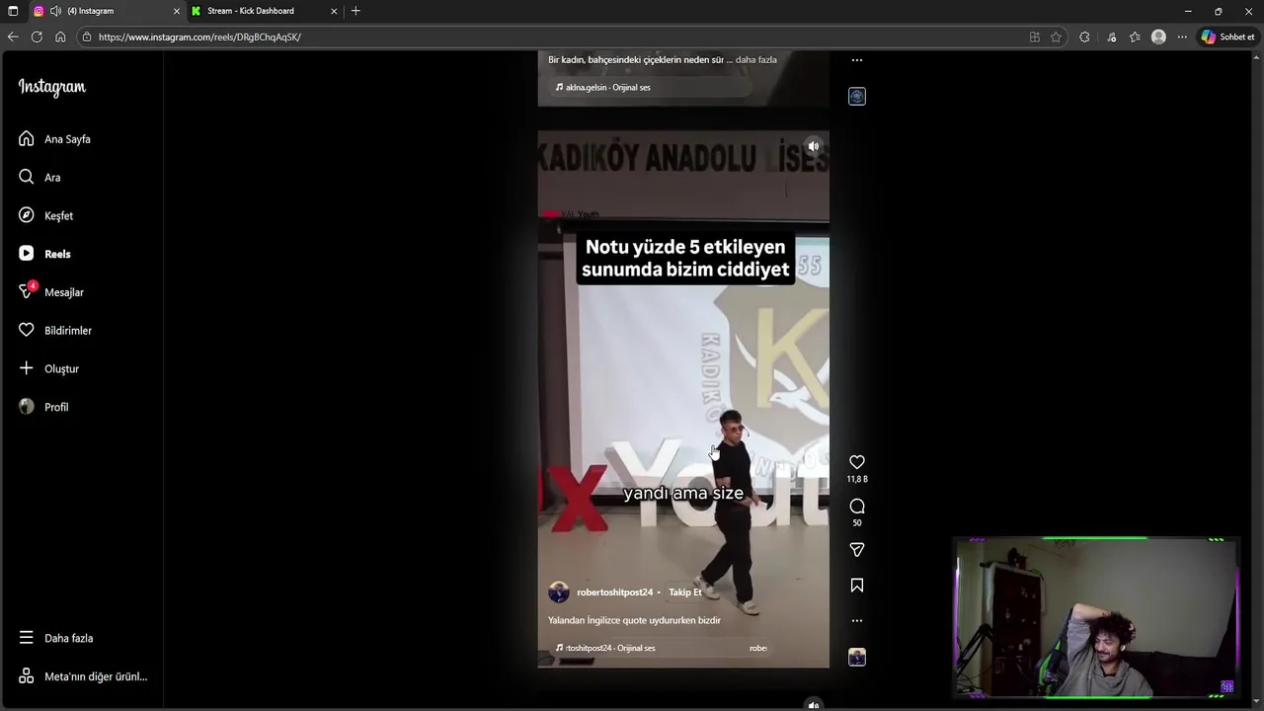
Task: Switch to Stream - Kick Dashboard tab
Action: pyautogui.click(x=262, y=11)
